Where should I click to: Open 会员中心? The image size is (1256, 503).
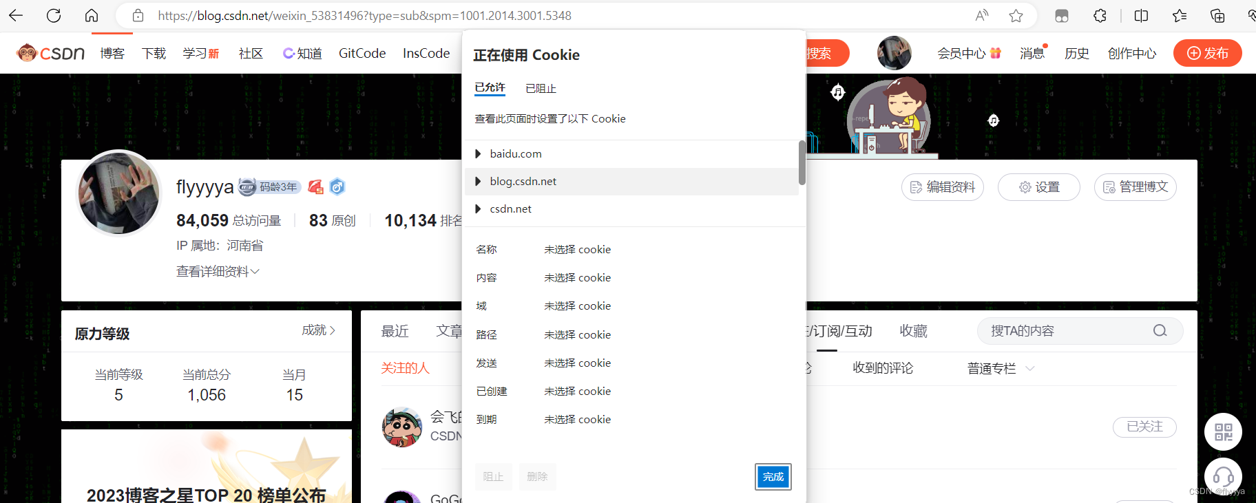968,54
